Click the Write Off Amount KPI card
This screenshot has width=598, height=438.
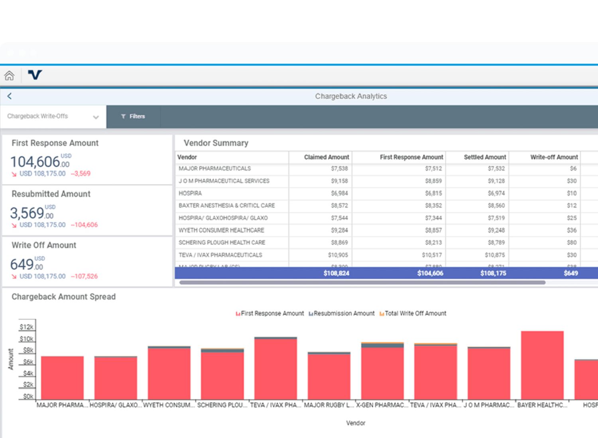click(x=87, y=262)
